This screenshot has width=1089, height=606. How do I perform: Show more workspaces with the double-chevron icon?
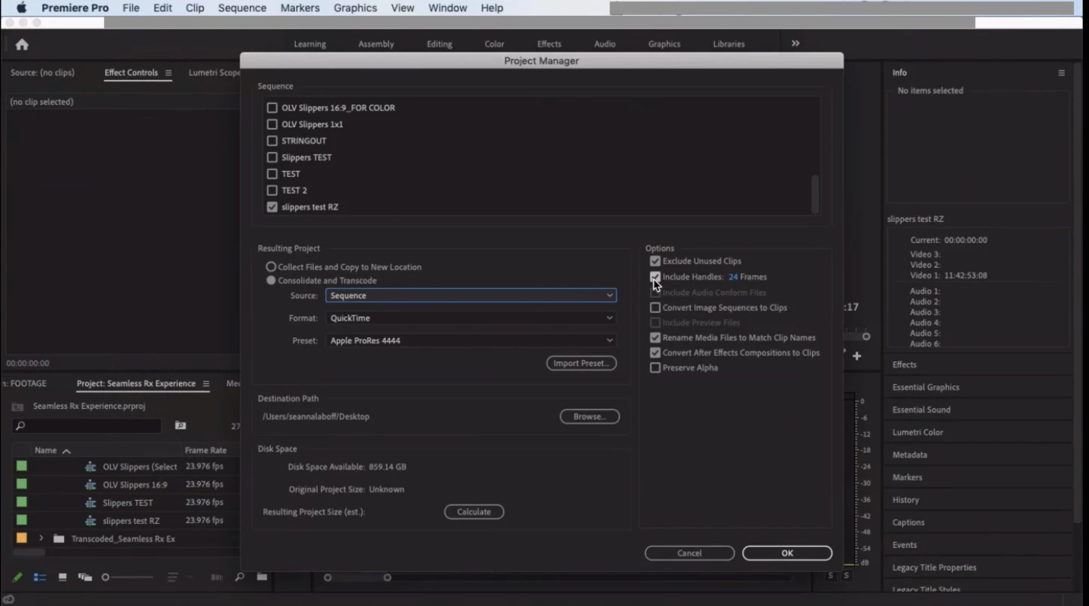tap(795, 44)
